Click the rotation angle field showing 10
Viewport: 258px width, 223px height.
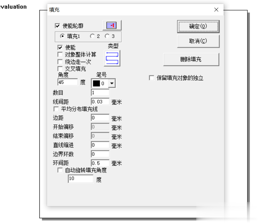81,179
